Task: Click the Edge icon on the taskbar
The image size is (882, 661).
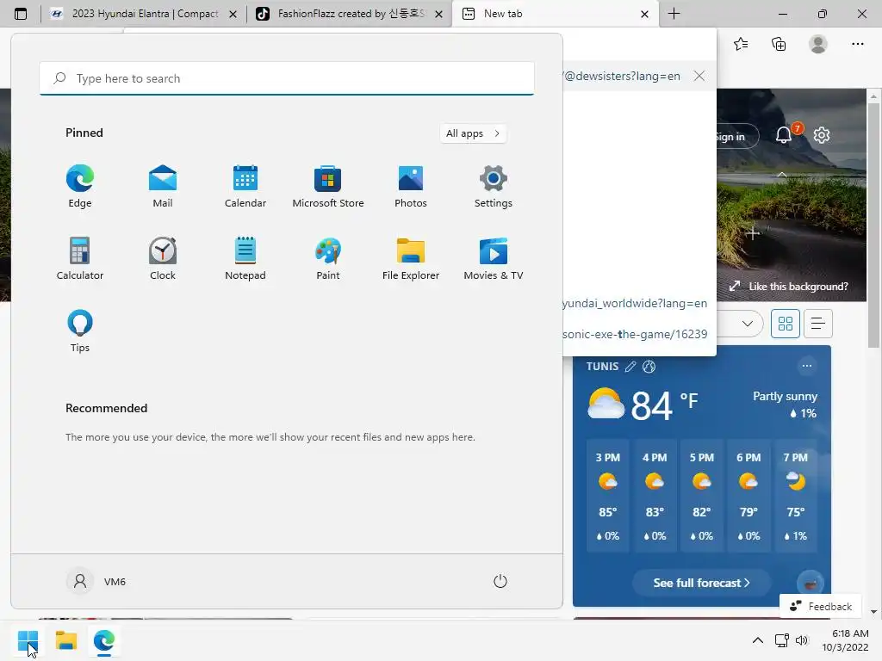Action: click(x=104, y=640)
